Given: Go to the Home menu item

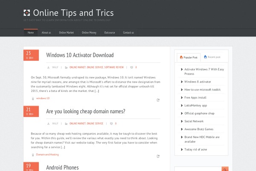Looking at the screenshot, I should pyautogui.click(x=31, y=32).
